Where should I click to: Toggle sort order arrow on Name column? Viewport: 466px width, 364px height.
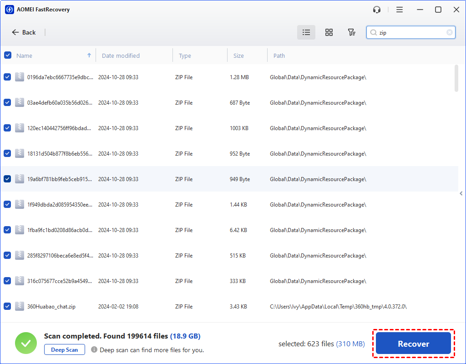[89, 56]
